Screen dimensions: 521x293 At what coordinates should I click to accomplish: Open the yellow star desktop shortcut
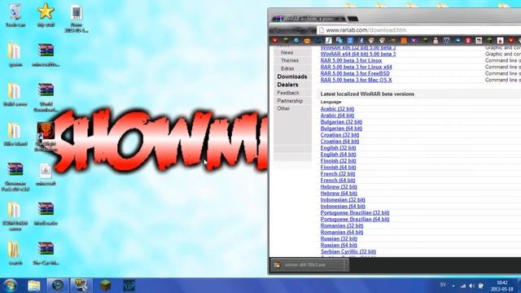click(x=46, y=15)
